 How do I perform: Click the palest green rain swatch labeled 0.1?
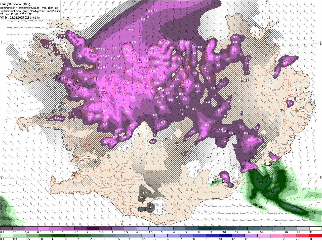pos(6,235)
